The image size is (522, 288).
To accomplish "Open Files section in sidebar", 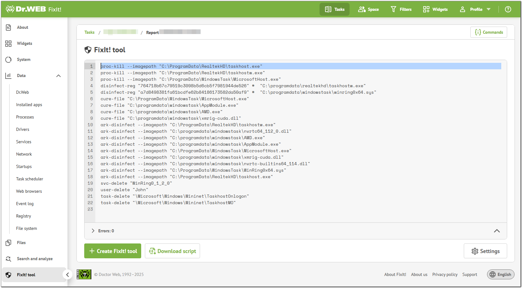I will click(x=21, y=243).
